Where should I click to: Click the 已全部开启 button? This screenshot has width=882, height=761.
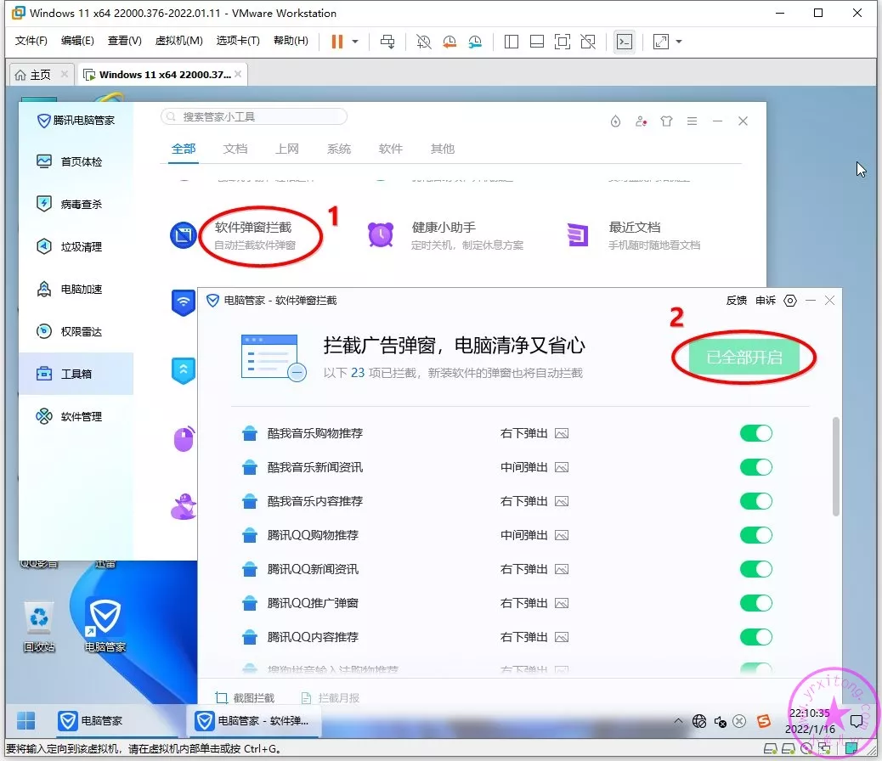coord(744,357)
